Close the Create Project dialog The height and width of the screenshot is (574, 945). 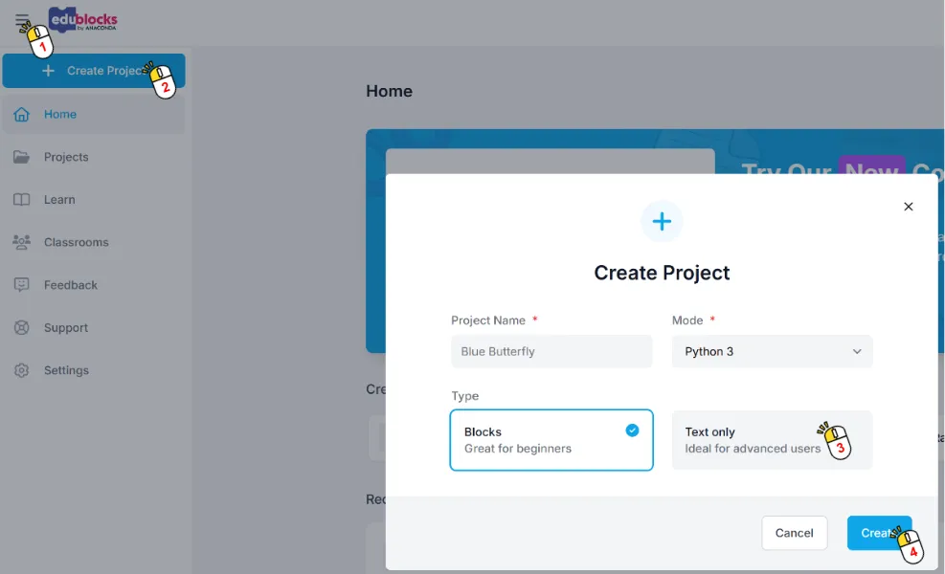909,207
